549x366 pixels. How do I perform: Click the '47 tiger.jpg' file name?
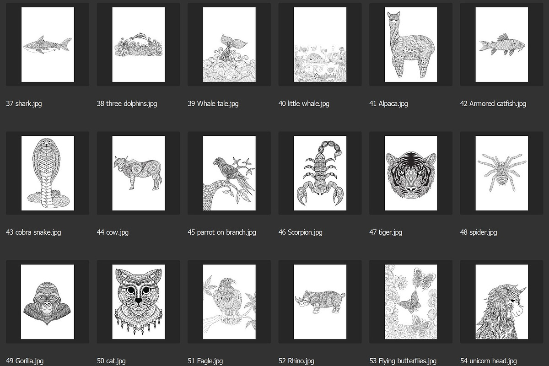386,232
